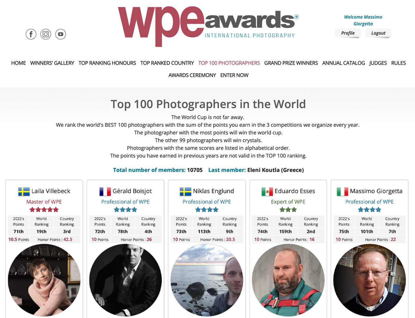This screenshot has width=415, height=318.
Task: Go to Top Ranked Country page
Action: pos(167,63)
